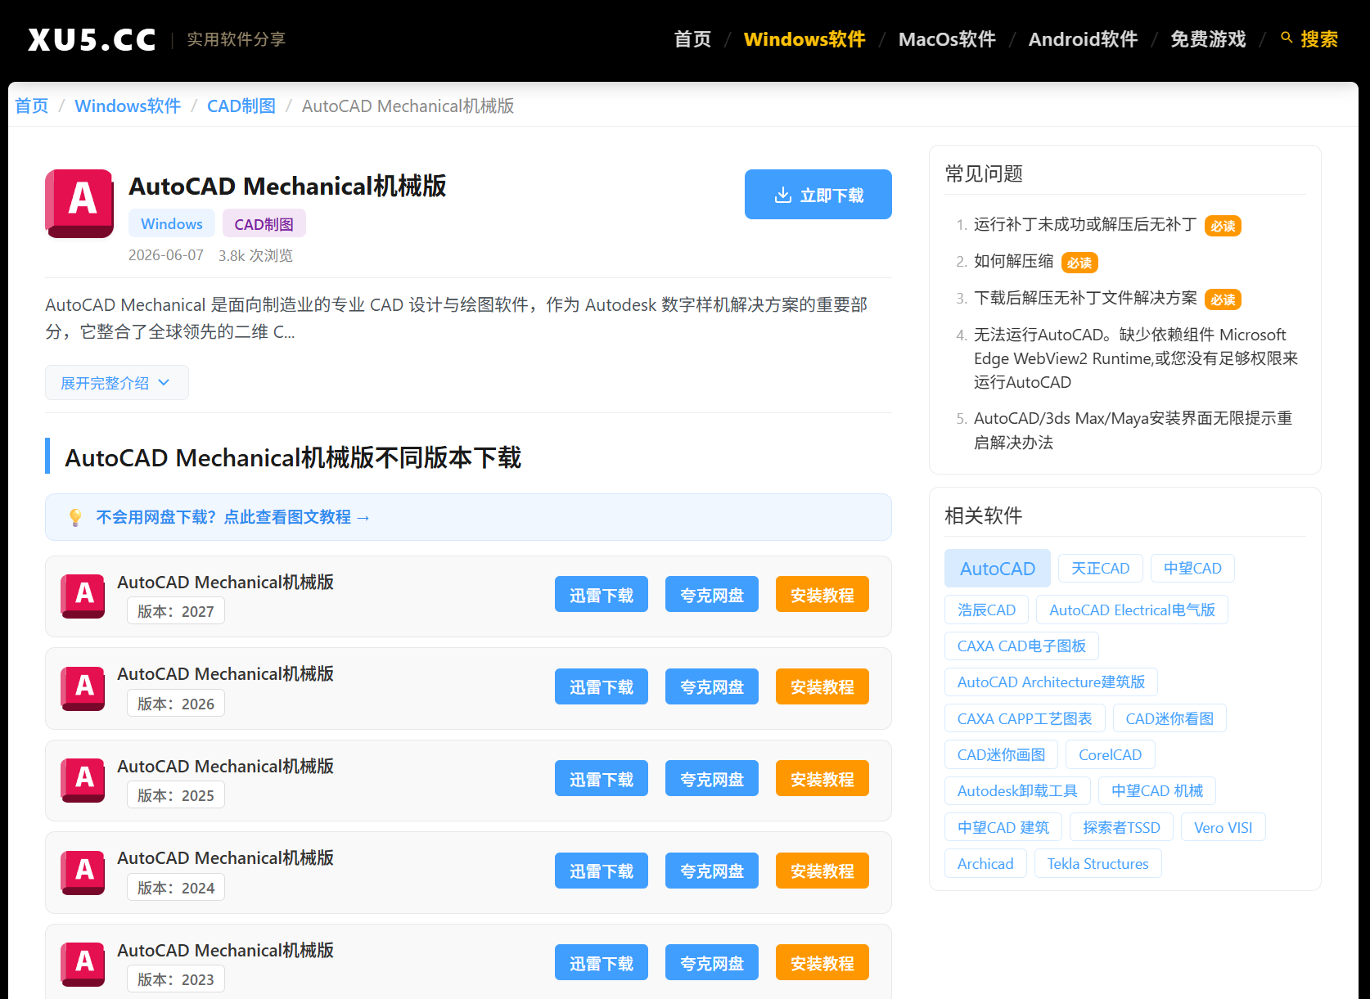Click the AutoCAD icon in the 2023 row
1370x999 pixels.
tap(83, 965)
